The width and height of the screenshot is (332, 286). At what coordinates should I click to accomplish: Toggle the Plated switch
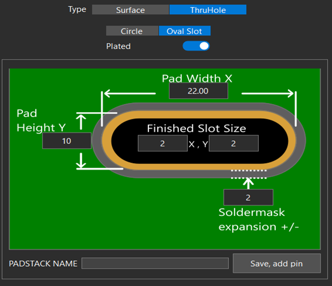pyautogui.click(x=196, y=46)
